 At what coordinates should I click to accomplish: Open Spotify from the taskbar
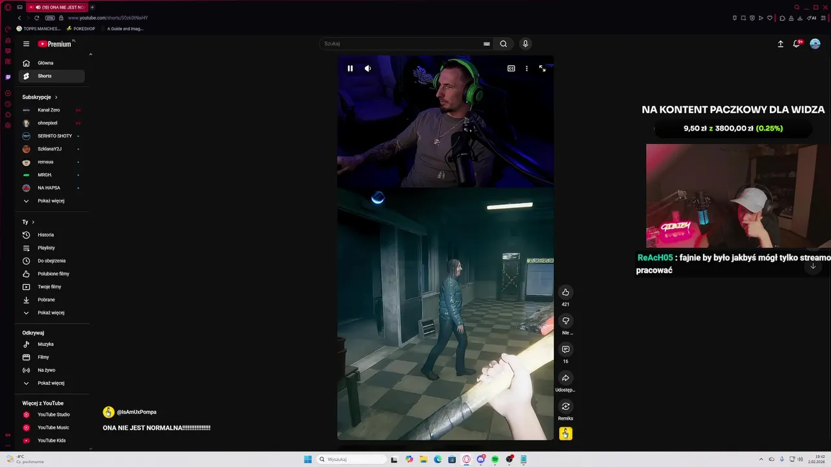[x=495, y=459]
